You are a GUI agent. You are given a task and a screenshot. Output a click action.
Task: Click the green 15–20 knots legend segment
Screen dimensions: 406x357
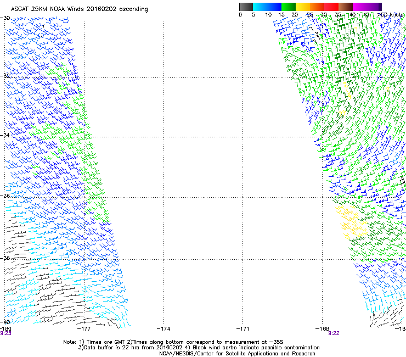(289, 7)
